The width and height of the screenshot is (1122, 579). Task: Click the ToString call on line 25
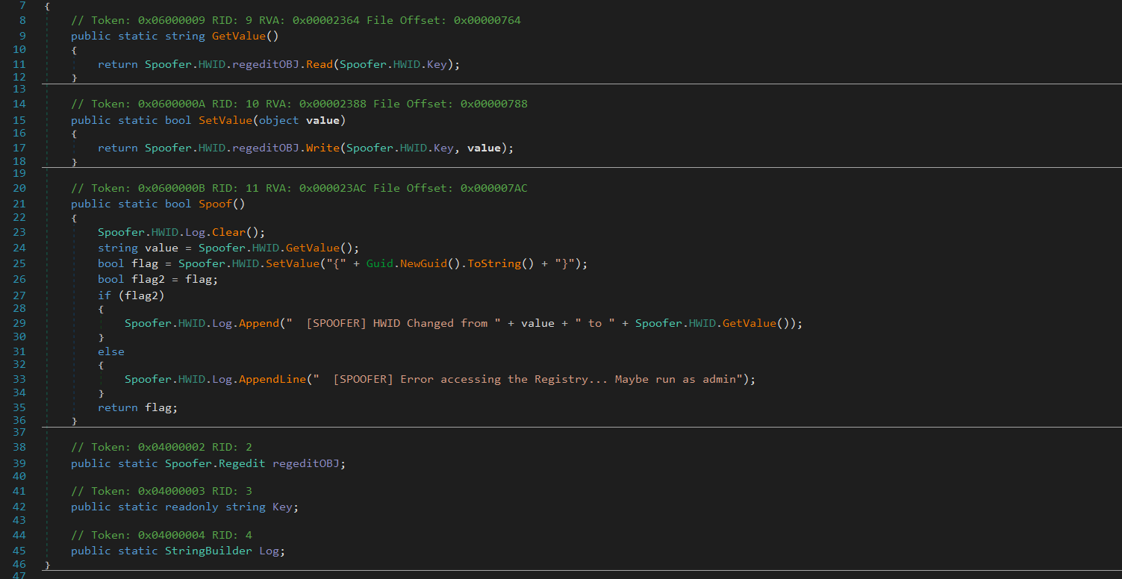494,263
